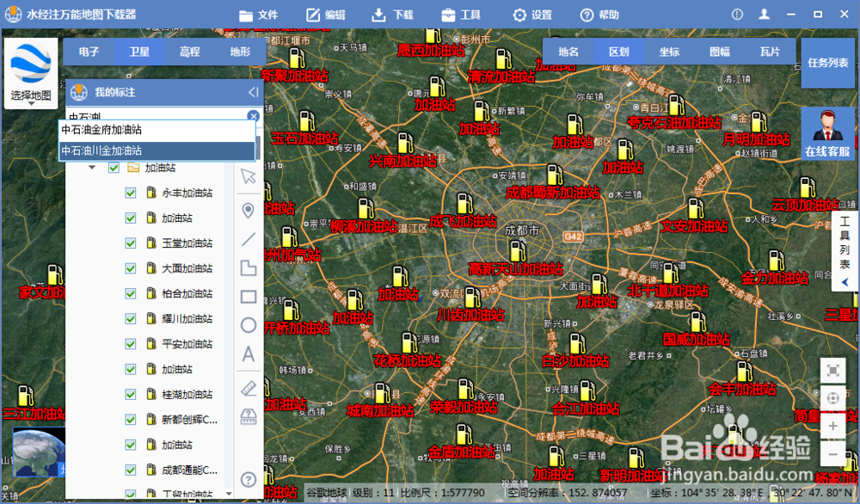
Task: Click the 在线客服 button
Action: [828, 133]
